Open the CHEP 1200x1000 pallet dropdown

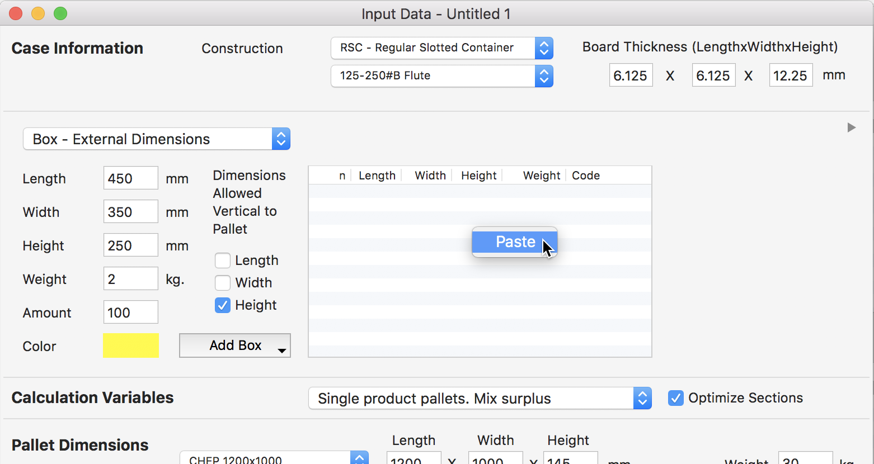[274, 458]
